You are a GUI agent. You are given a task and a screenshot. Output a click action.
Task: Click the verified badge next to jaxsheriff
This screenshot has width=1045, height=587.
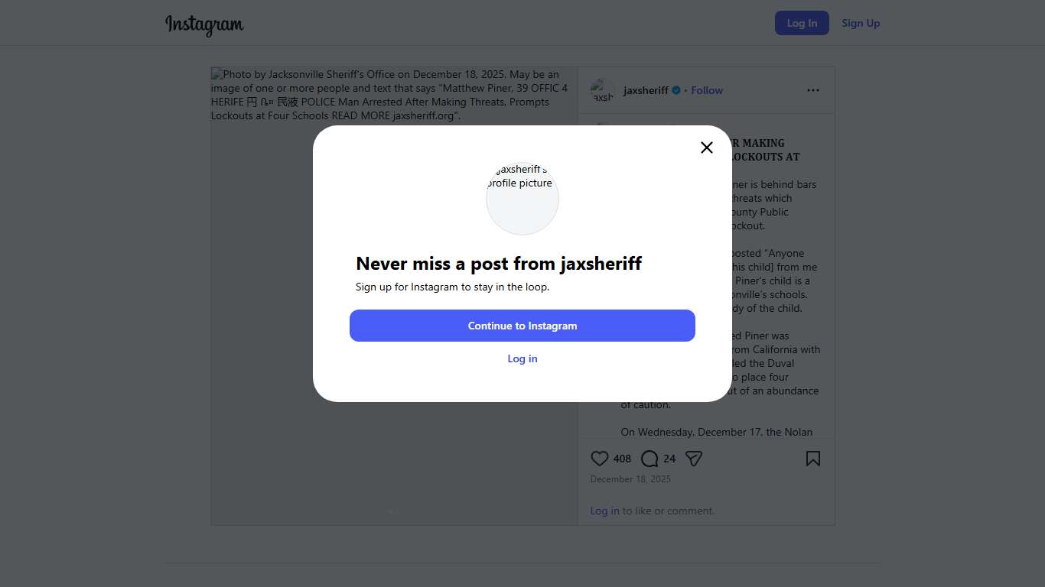pos(676,90)
